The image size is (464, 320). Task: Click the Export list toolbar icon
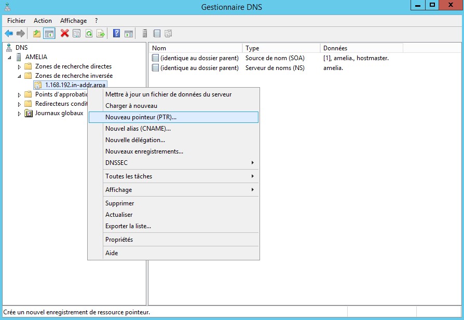pos(101,34)
